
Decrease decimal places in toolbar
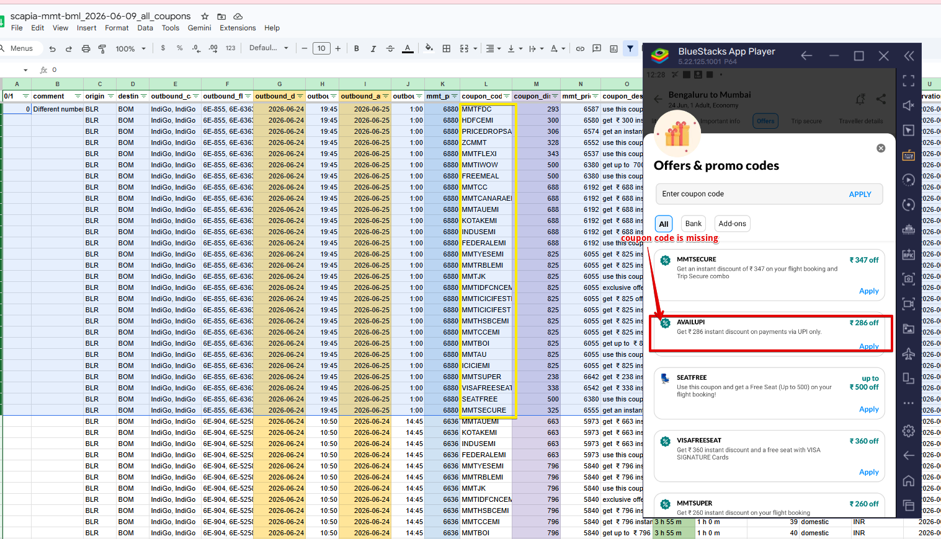coord(196,48)
